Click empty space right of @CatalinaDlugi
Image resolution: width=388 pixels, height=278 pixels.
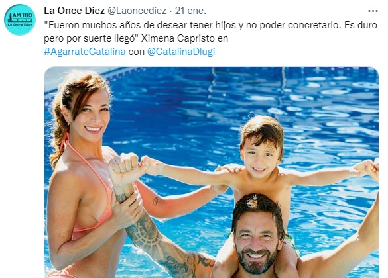click(x=297, y=52)
